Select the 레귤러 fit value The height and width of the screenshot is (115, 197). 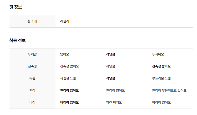pos(65,21)
